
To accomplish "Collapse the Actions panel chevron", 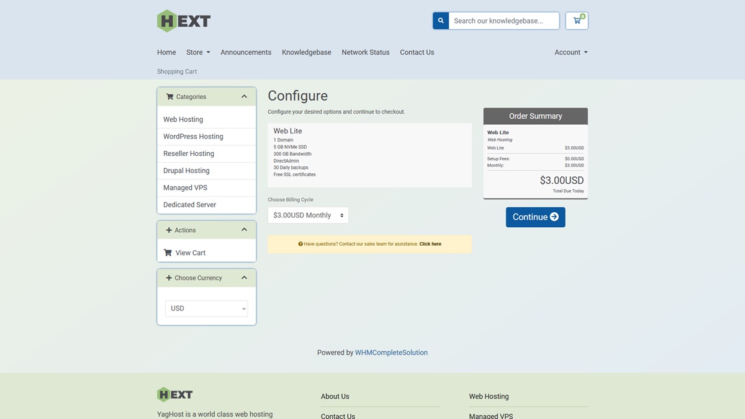I will 244,230.
